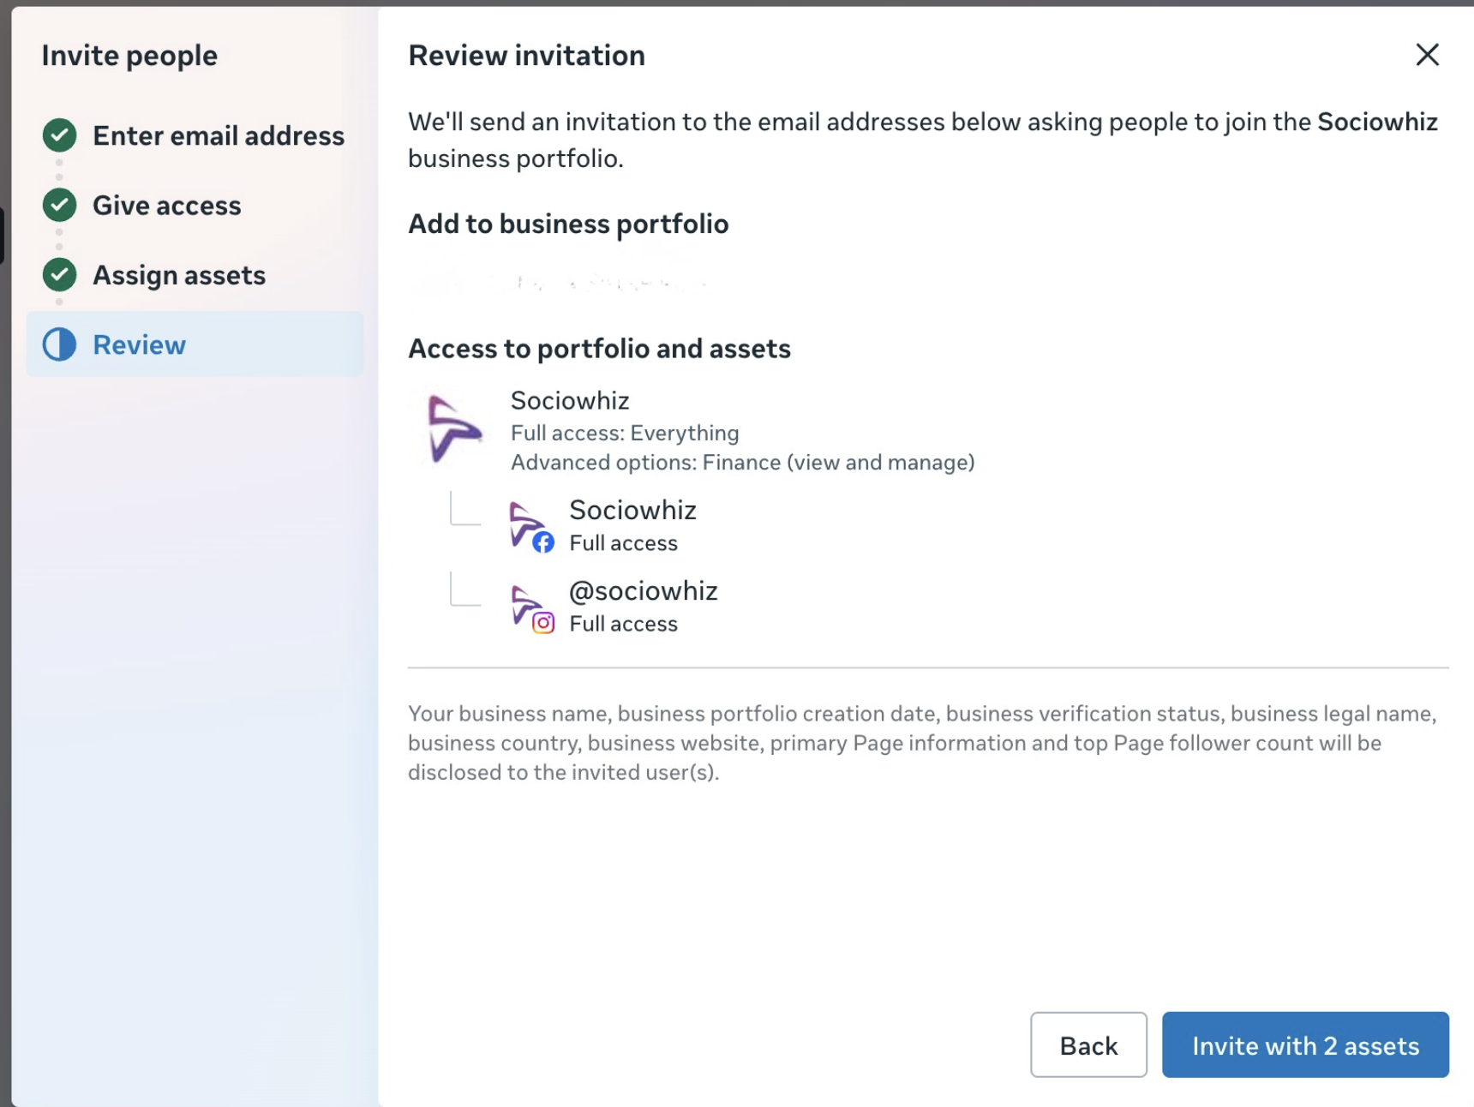The width and height of the screenshot is (1474, 1107).
Task: Click the Back button
Action: tap(1088, 1044)
